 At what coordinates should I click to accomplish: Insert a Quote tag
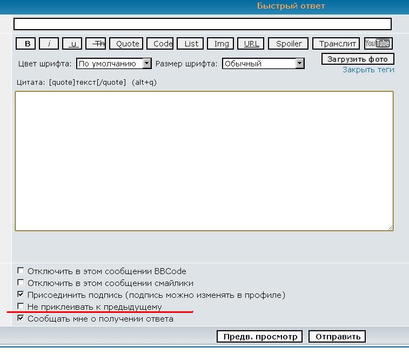pos(128,44)
